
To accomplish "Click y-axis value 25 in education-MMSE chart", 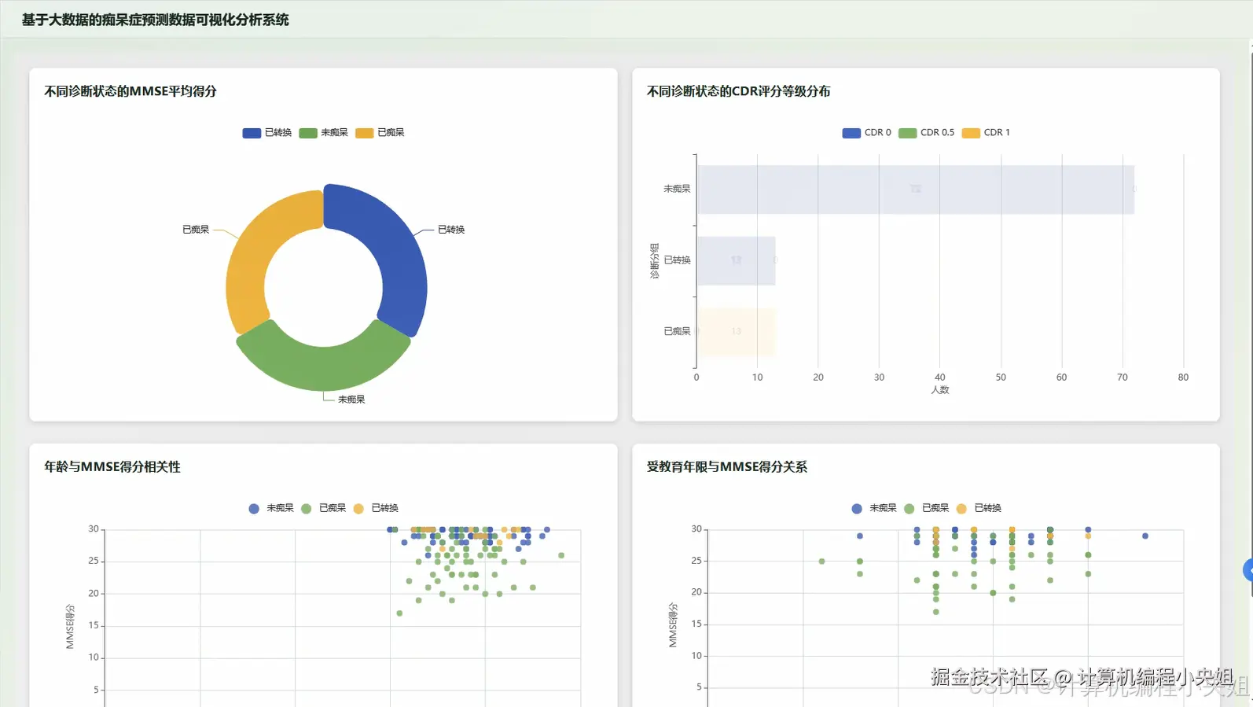I will pos(696,561).
